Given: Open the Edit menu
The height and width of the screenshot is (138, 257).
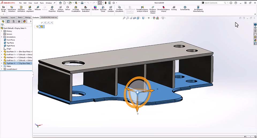Looking at the screenshot, I should click(x=25, y=3).
